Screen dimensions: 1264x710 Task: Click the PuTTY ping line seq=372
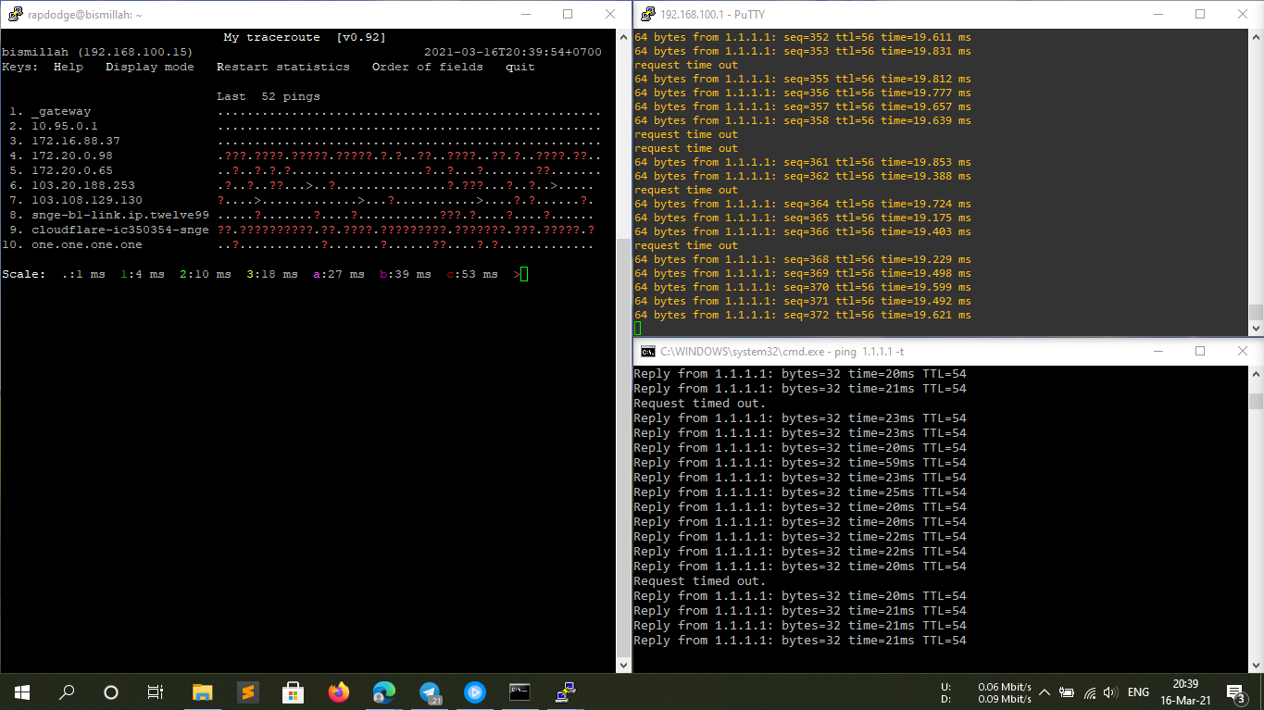pos(803,315)
